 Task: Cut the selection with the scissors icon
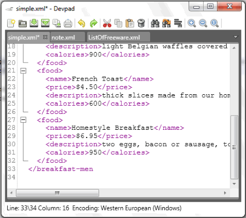click(107, 24)
